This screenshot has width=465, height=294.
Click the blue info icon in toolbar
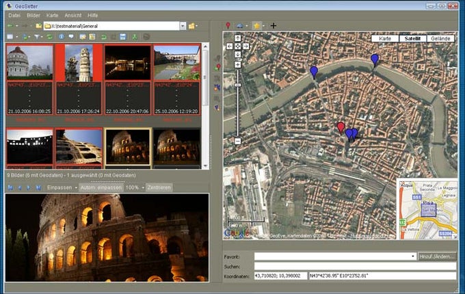point(61,36)
